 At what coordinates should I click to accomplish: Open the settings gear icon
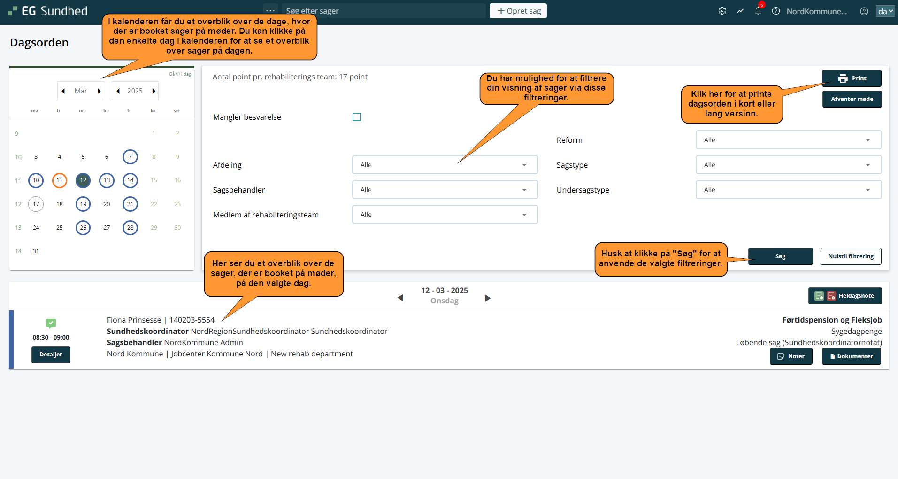pyautogui.click(x=722, y=11)
